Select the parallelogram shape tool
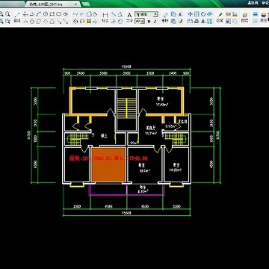This screenshot has width=269, height=269. point(39,22)
